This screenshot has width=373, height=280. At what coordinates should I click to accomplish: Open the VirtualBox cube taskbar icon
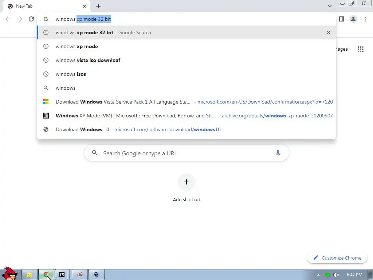[x=96, y=275]
